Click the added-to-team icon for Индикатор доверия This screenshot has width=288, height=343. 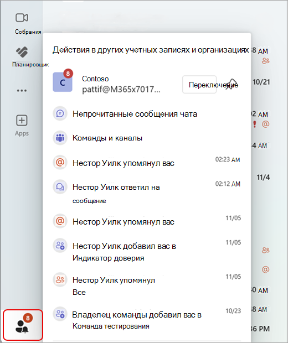[x=60, y=246]
